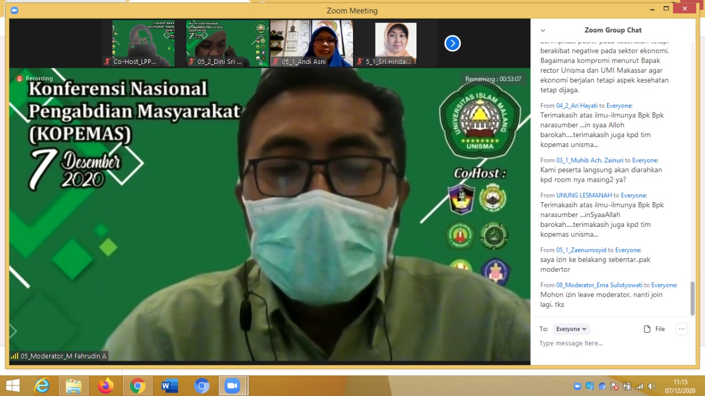Open the chat more options menu
705x396 pixels.
[x=682, y=329]
